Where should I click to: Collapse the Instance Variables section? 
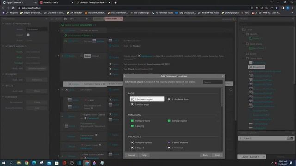point(3,46)
